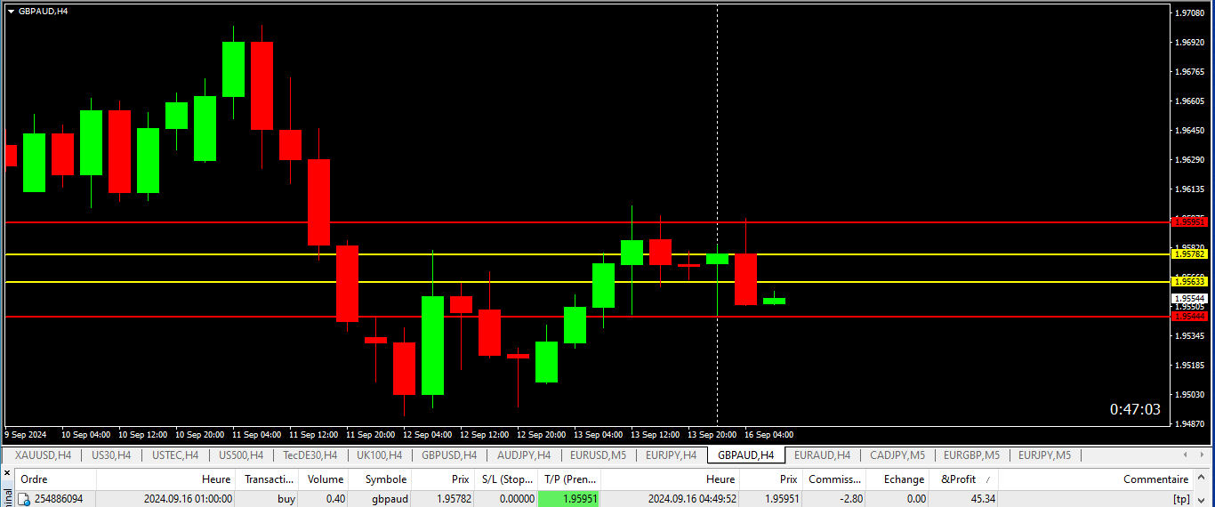
Task: Click the yellow 1.95782 price level label
Action: [1189, 254]
